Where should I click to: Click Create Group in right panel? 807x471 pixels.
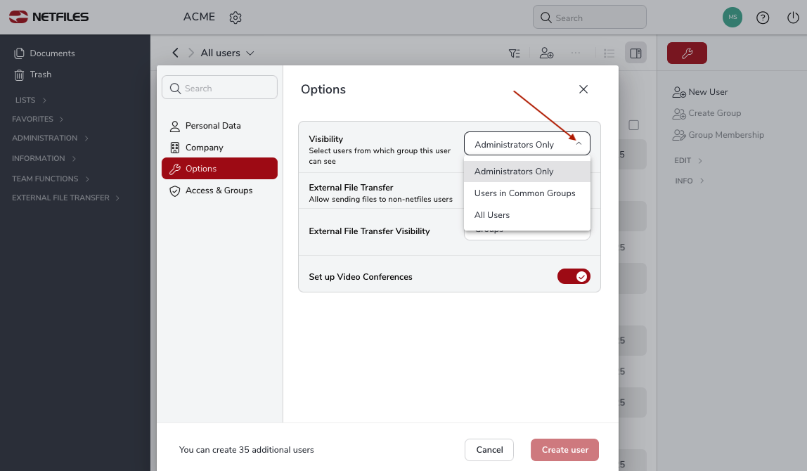(706, 113)
